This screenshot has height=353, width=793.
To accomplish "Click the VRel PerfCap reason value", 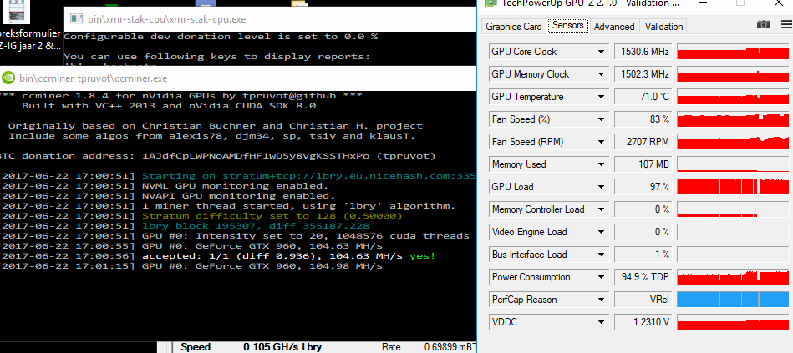I will tap(643, 300).
